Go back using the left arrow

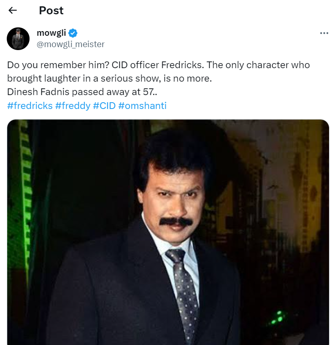[13, 11]
